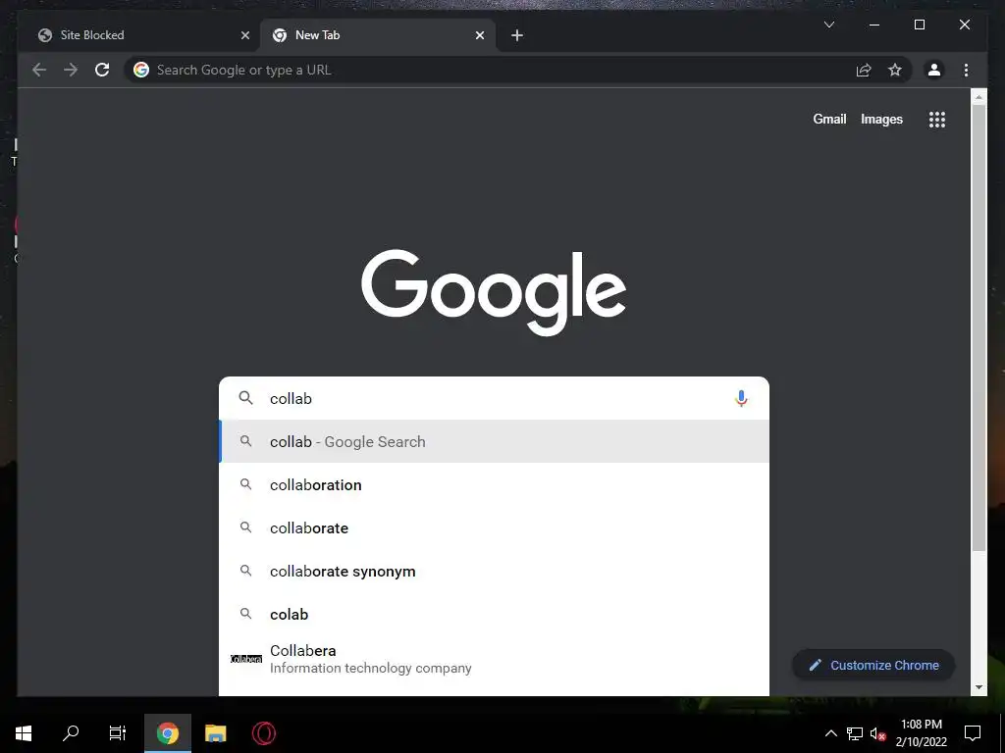Open the Windows notification center
1005x753 pixels.
(x=973, y=733)
